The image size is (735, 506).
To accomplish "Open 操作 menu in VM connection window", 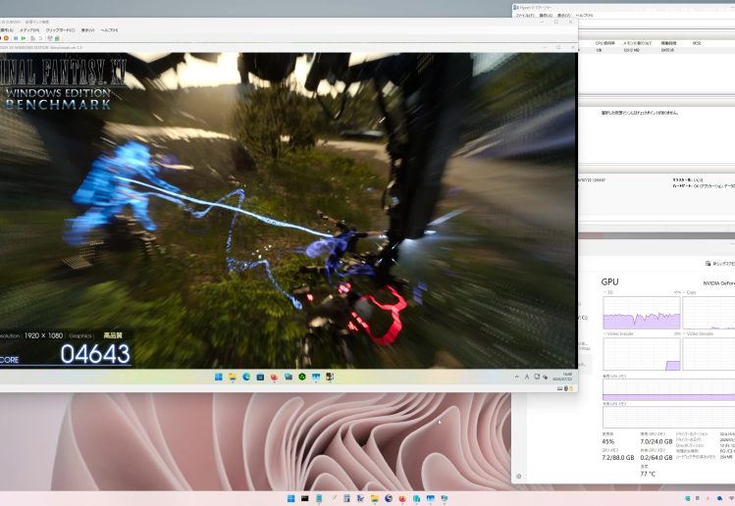I will [x=7, y=30].
